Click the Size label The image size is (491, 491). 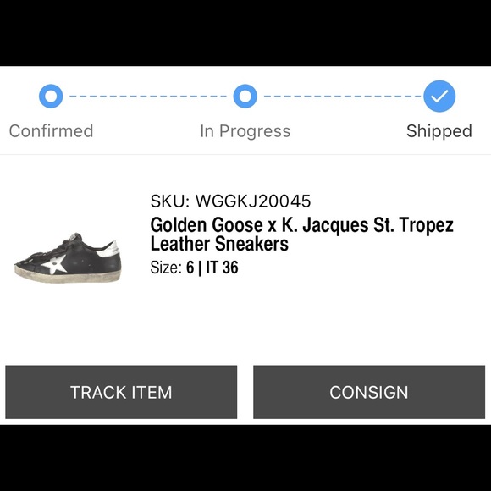(x=166, y=268)
